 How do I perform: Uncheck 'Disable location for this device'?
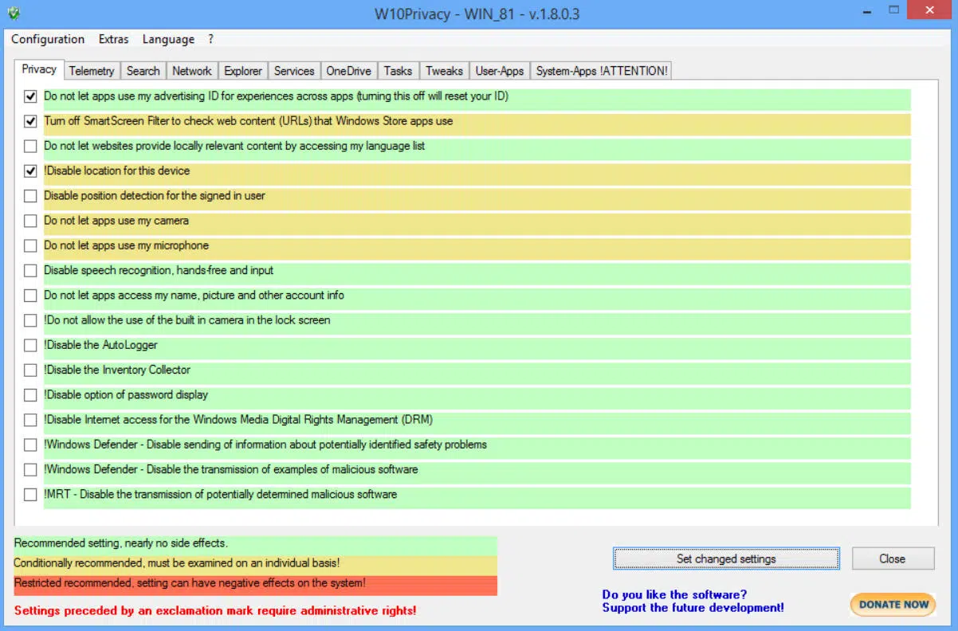click(x=30, y=171)
